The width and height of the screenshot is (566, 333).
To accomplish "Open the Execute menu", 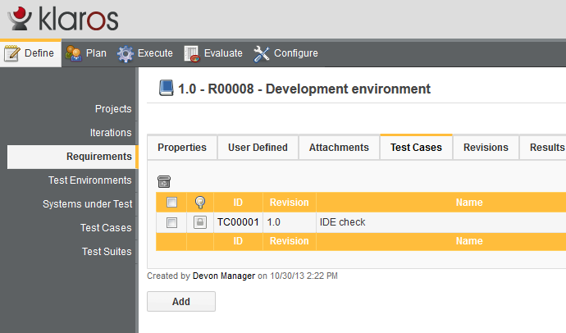I will [145, 53].
